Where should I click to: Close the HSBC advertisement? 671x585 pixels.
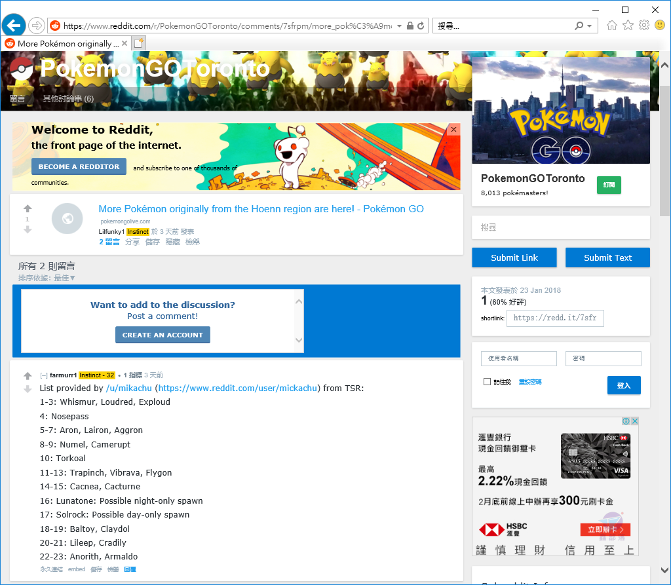point(634,421)
